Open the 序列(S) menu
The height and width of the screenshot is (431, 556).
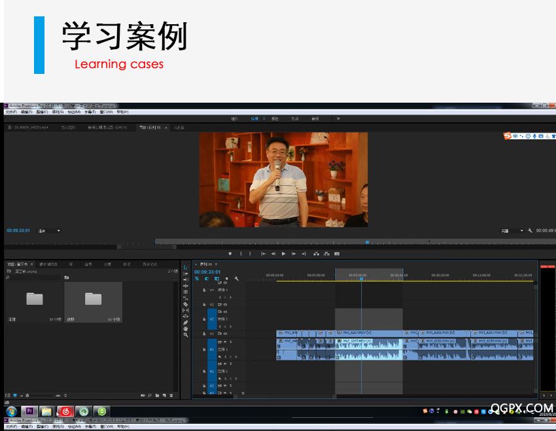coord(58,112)
